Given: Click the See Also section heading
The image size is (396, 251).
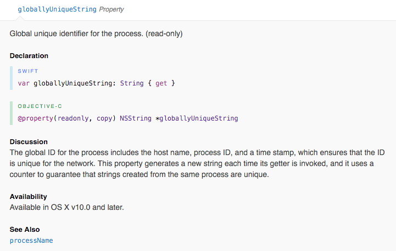Looking at the screenshot, I should point(25,229).
